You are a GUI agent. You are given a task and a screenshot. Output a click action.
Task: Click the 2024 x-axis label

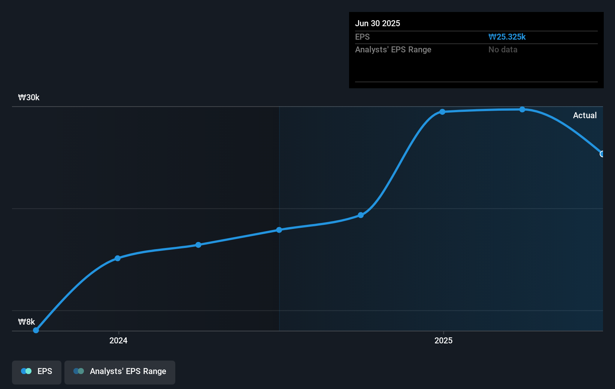pyautogui.click(x=118, y=340)
